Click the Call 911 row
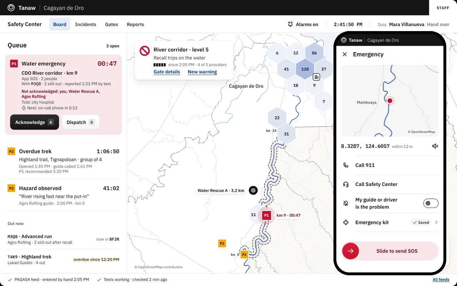 390,165
